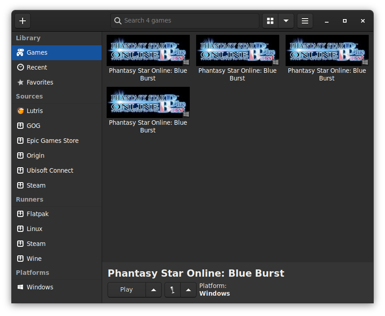Click the Steam icon under Sources
Viewport: 385px width, 316px height.
[x=20, y=185]
